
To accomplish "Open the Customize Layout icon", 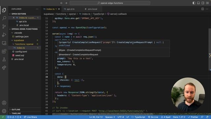I will coord(207,3).
